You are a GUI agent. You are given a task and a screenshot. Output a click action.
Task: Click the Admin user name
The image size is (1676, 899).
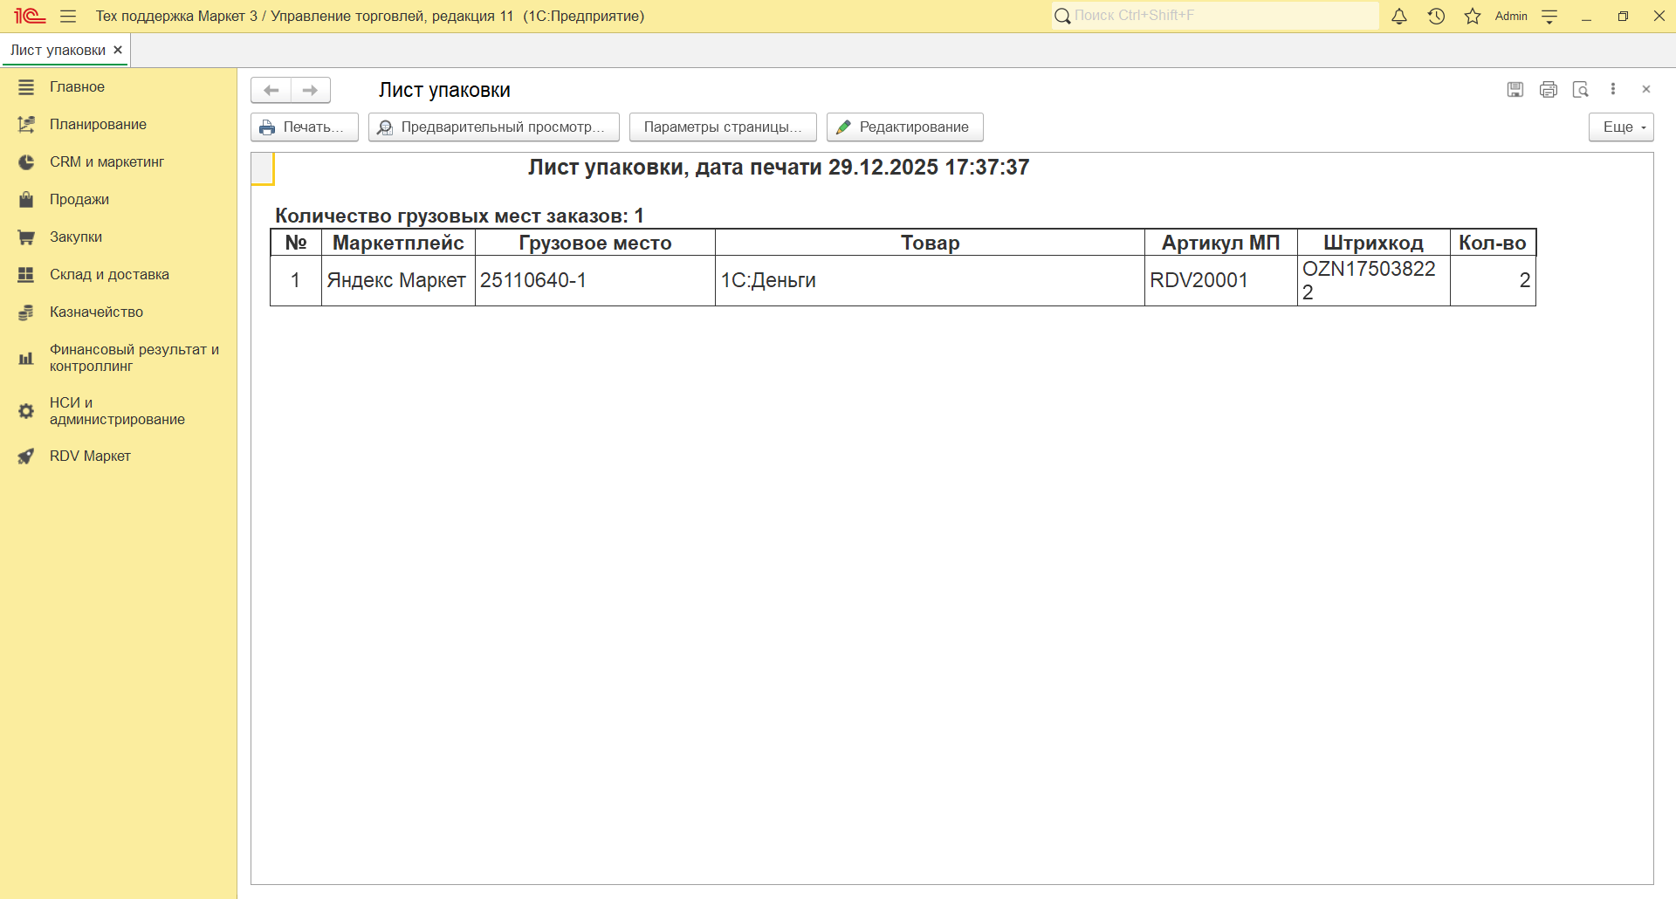pyautogui.click(x=1511, y=17)
